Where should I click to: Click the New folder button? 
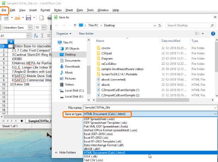(x=86, y=34)
